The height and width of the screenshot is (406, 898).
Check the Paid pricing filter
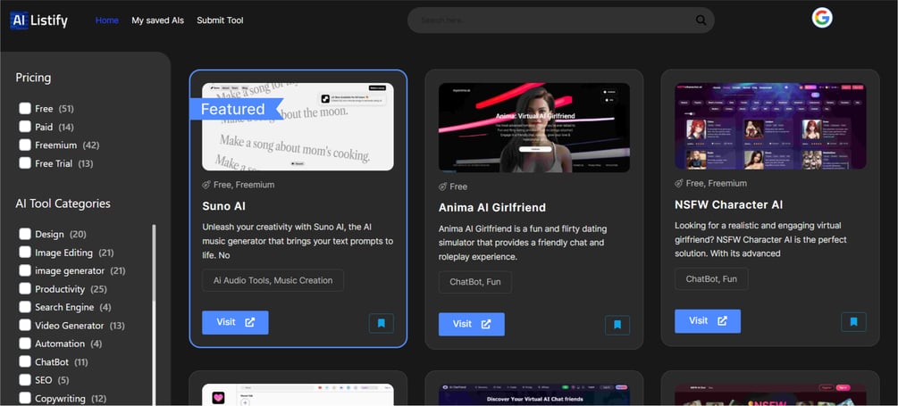(25, 127)
